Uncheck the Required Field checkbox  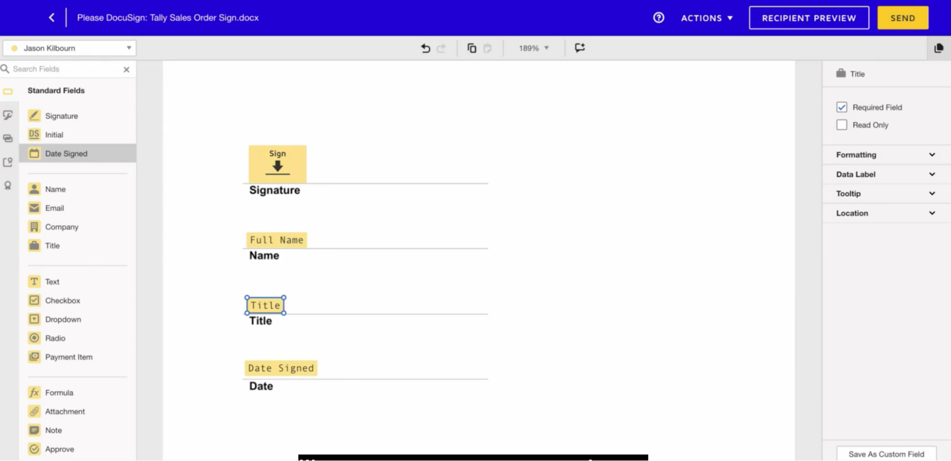842,107
